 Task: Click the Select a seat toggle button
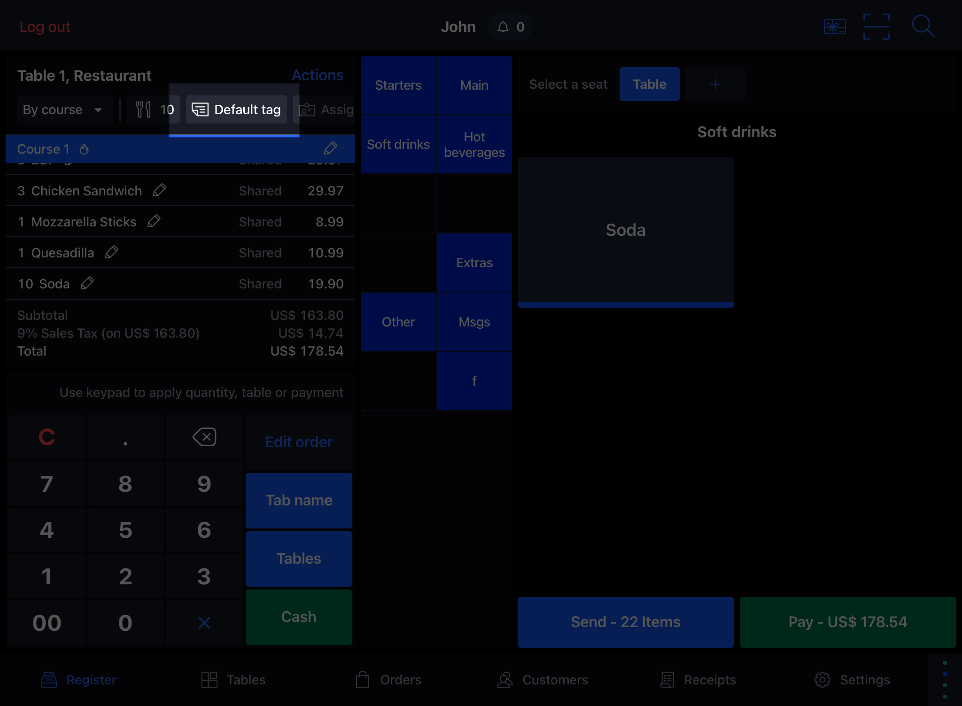[x=568, y=84]
